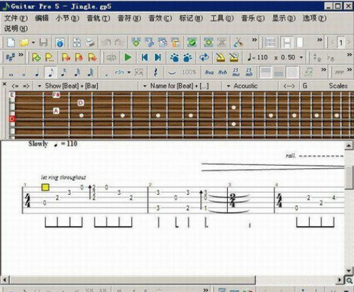The height and width of the screenshot is (292, 354).
Task: Click the F# note marker on the fretboard
Action: [56, 94]
